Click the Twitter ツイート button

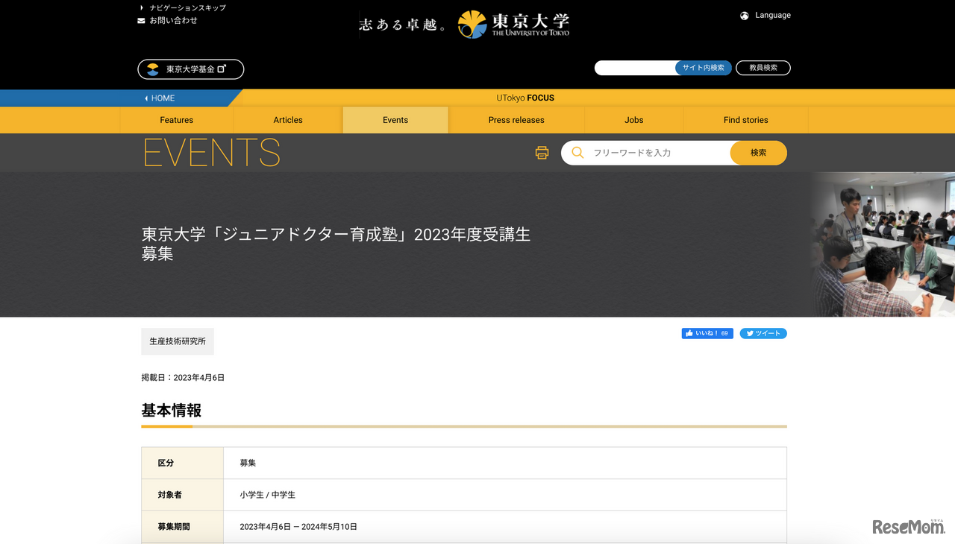point(763,334)
